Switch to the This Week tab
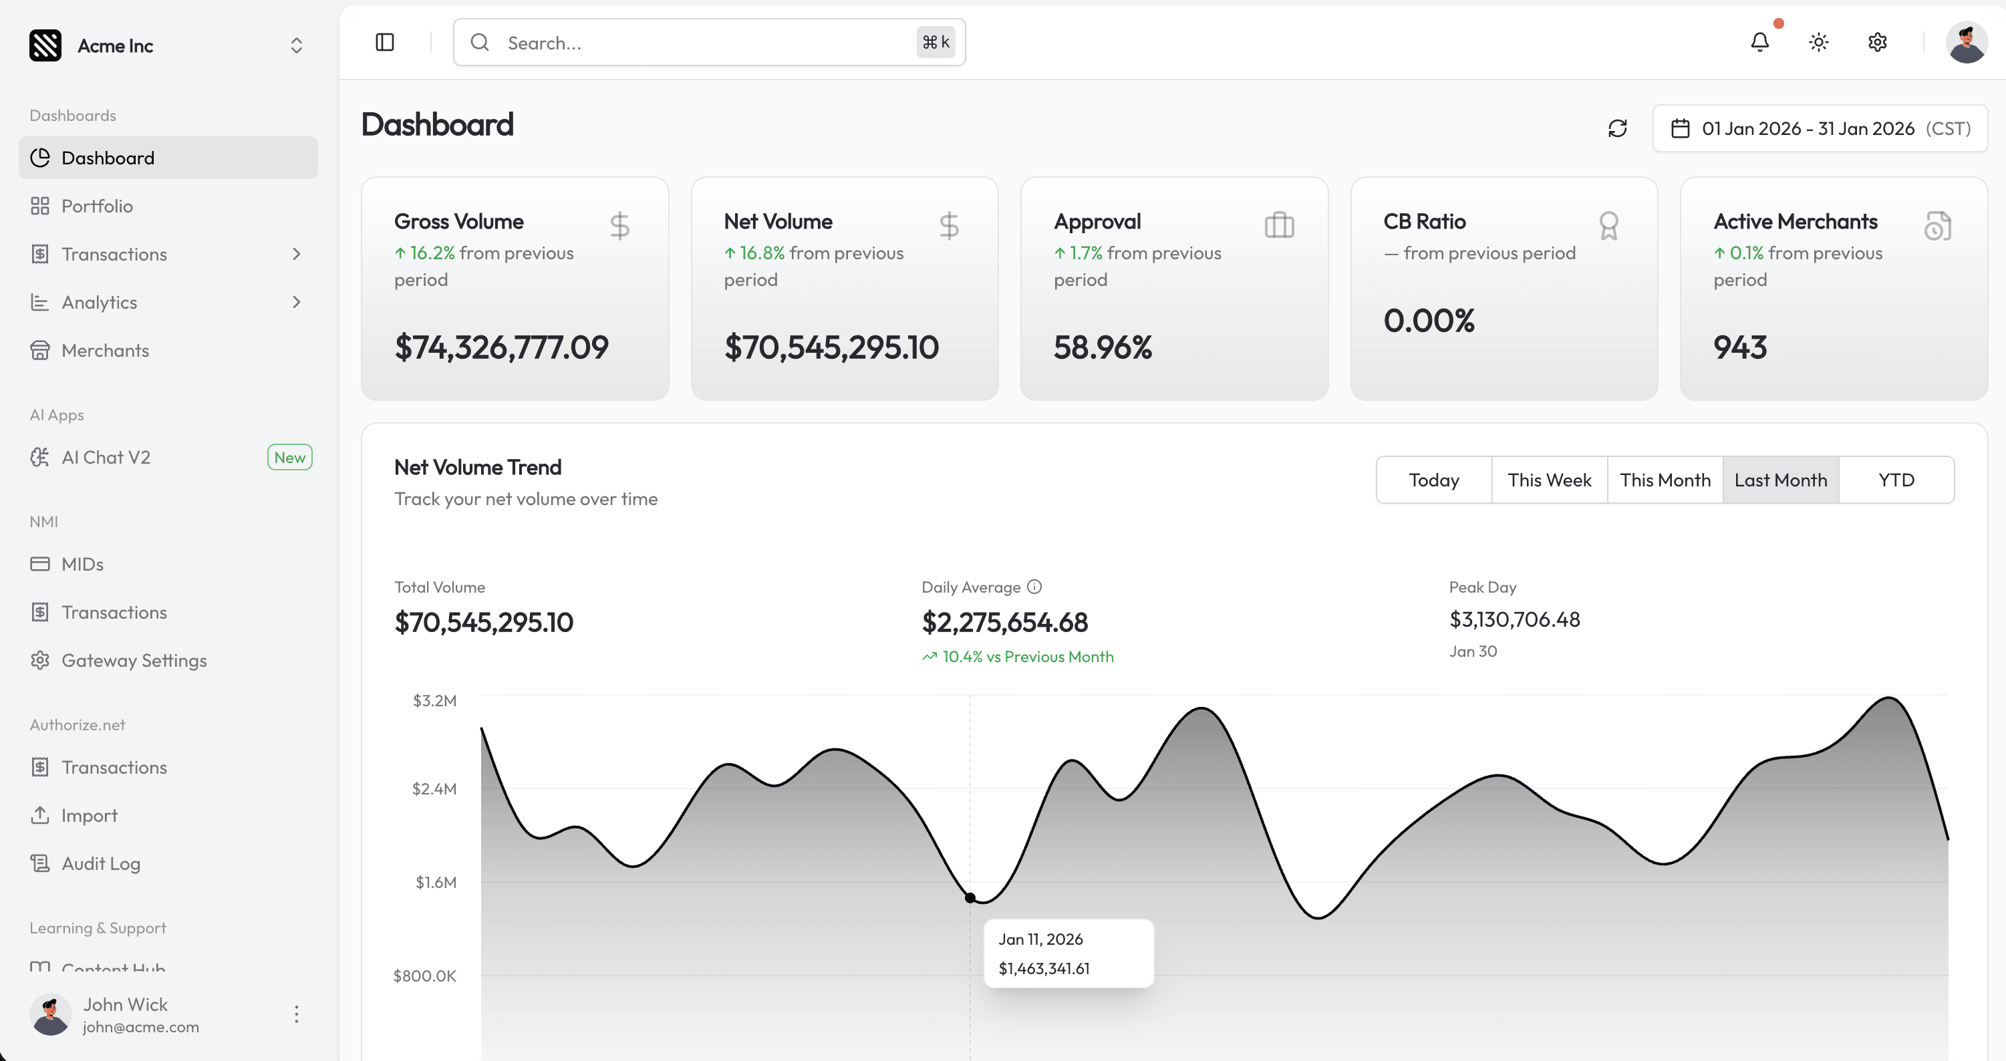Image resolution: width=2006 pixels, height=1061 pixels. [x=1549, y=480]
